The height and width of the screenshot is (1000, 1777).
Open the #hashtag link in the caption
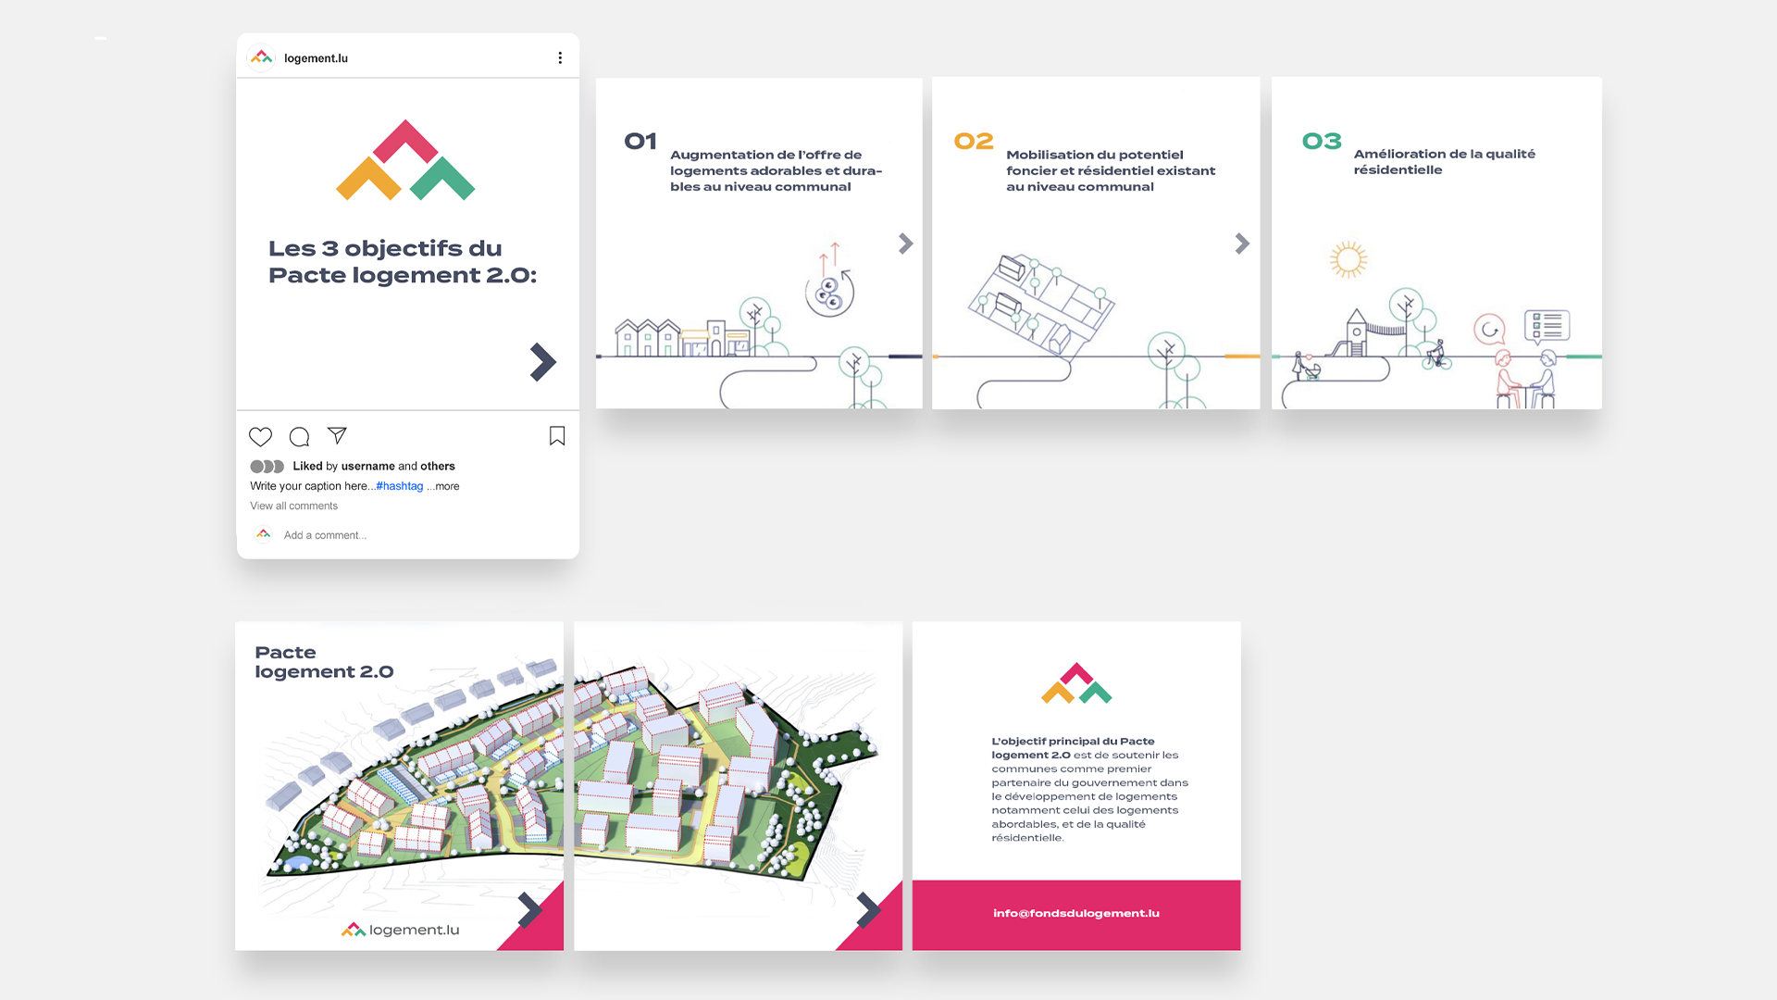[x=400, y=486]
